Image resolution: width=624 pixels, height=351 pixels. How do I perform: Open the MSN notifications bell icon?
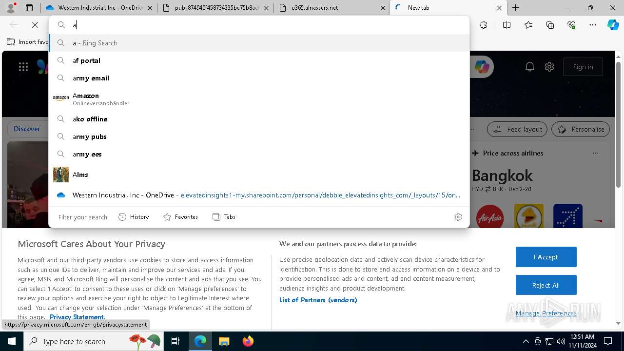pyautogui.click(x=530, y=67)
